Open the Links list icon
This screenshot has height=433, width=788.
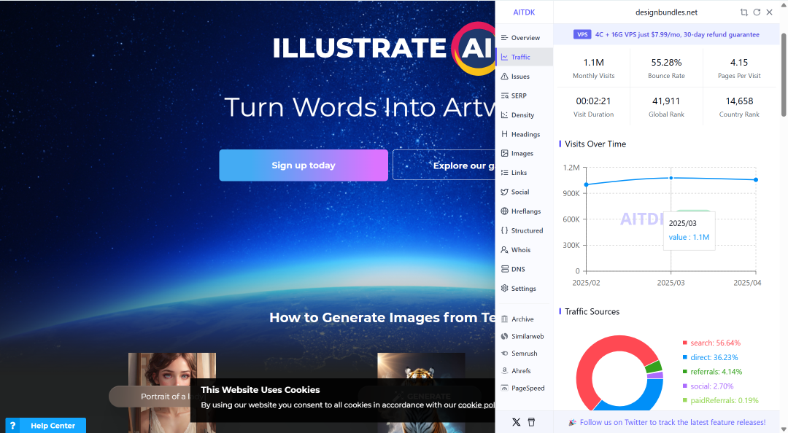coord(504,172)
